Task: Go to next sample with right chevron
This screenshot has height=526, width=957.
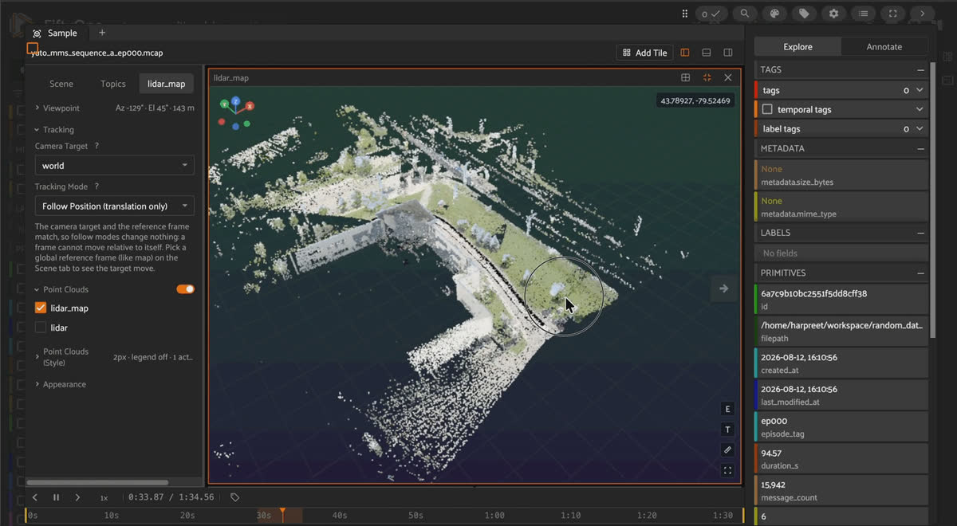Action: (922, 14)
